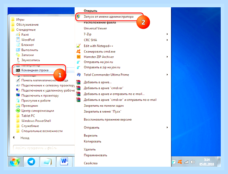Click the Paint icon in Start menu
Screen dimensions: 228x174
click(x=18, y=35)
